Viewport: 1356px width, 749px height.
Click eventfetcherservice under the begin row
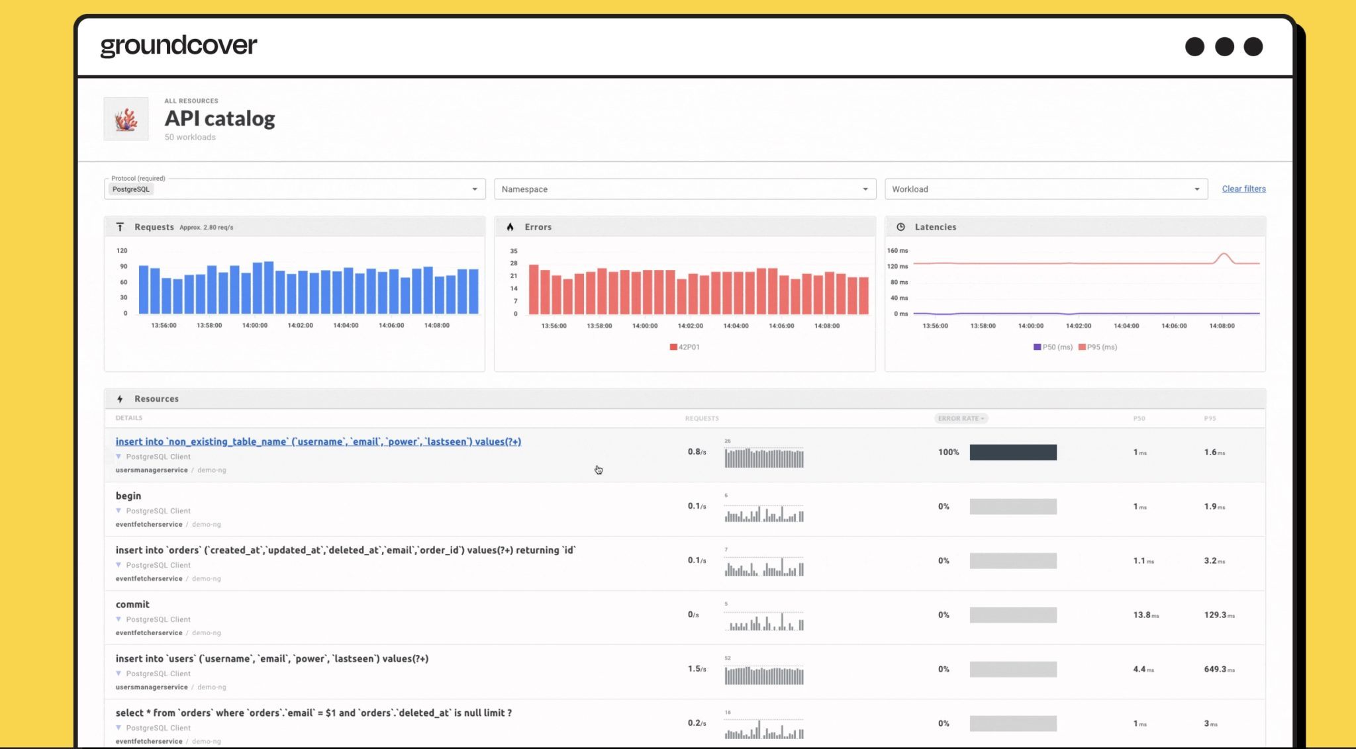pos(149,524)
